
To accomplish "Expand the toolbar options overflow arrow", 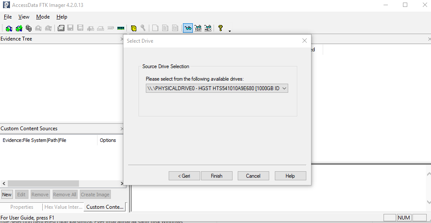I will point(230,31).
